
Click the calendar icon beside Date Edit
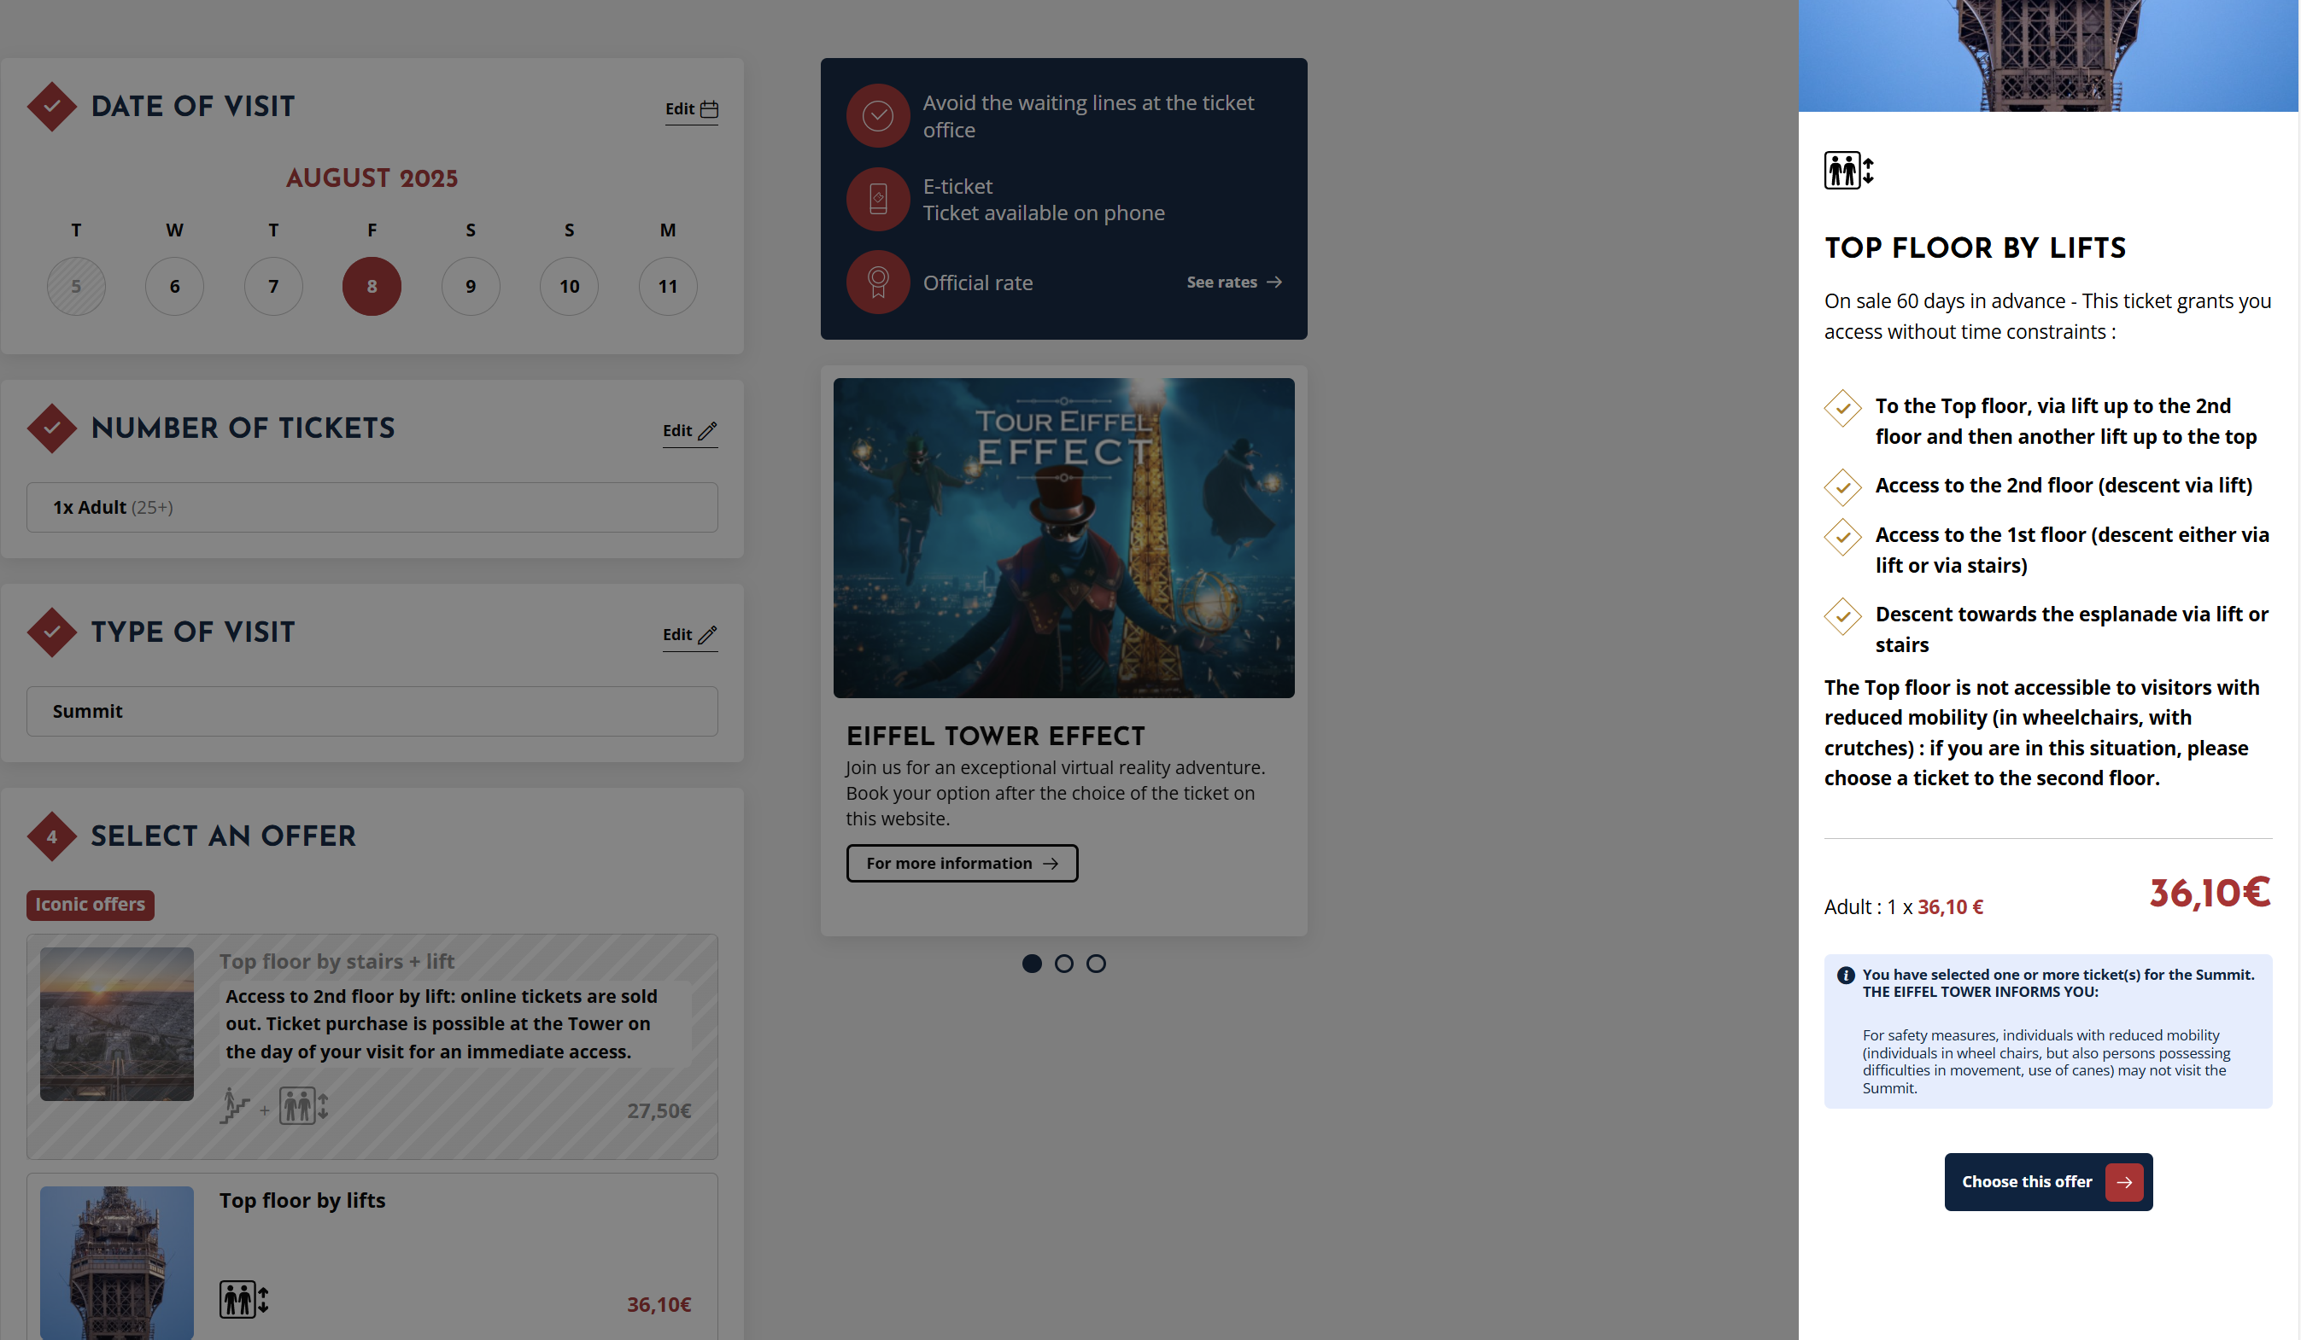(709, 109)
